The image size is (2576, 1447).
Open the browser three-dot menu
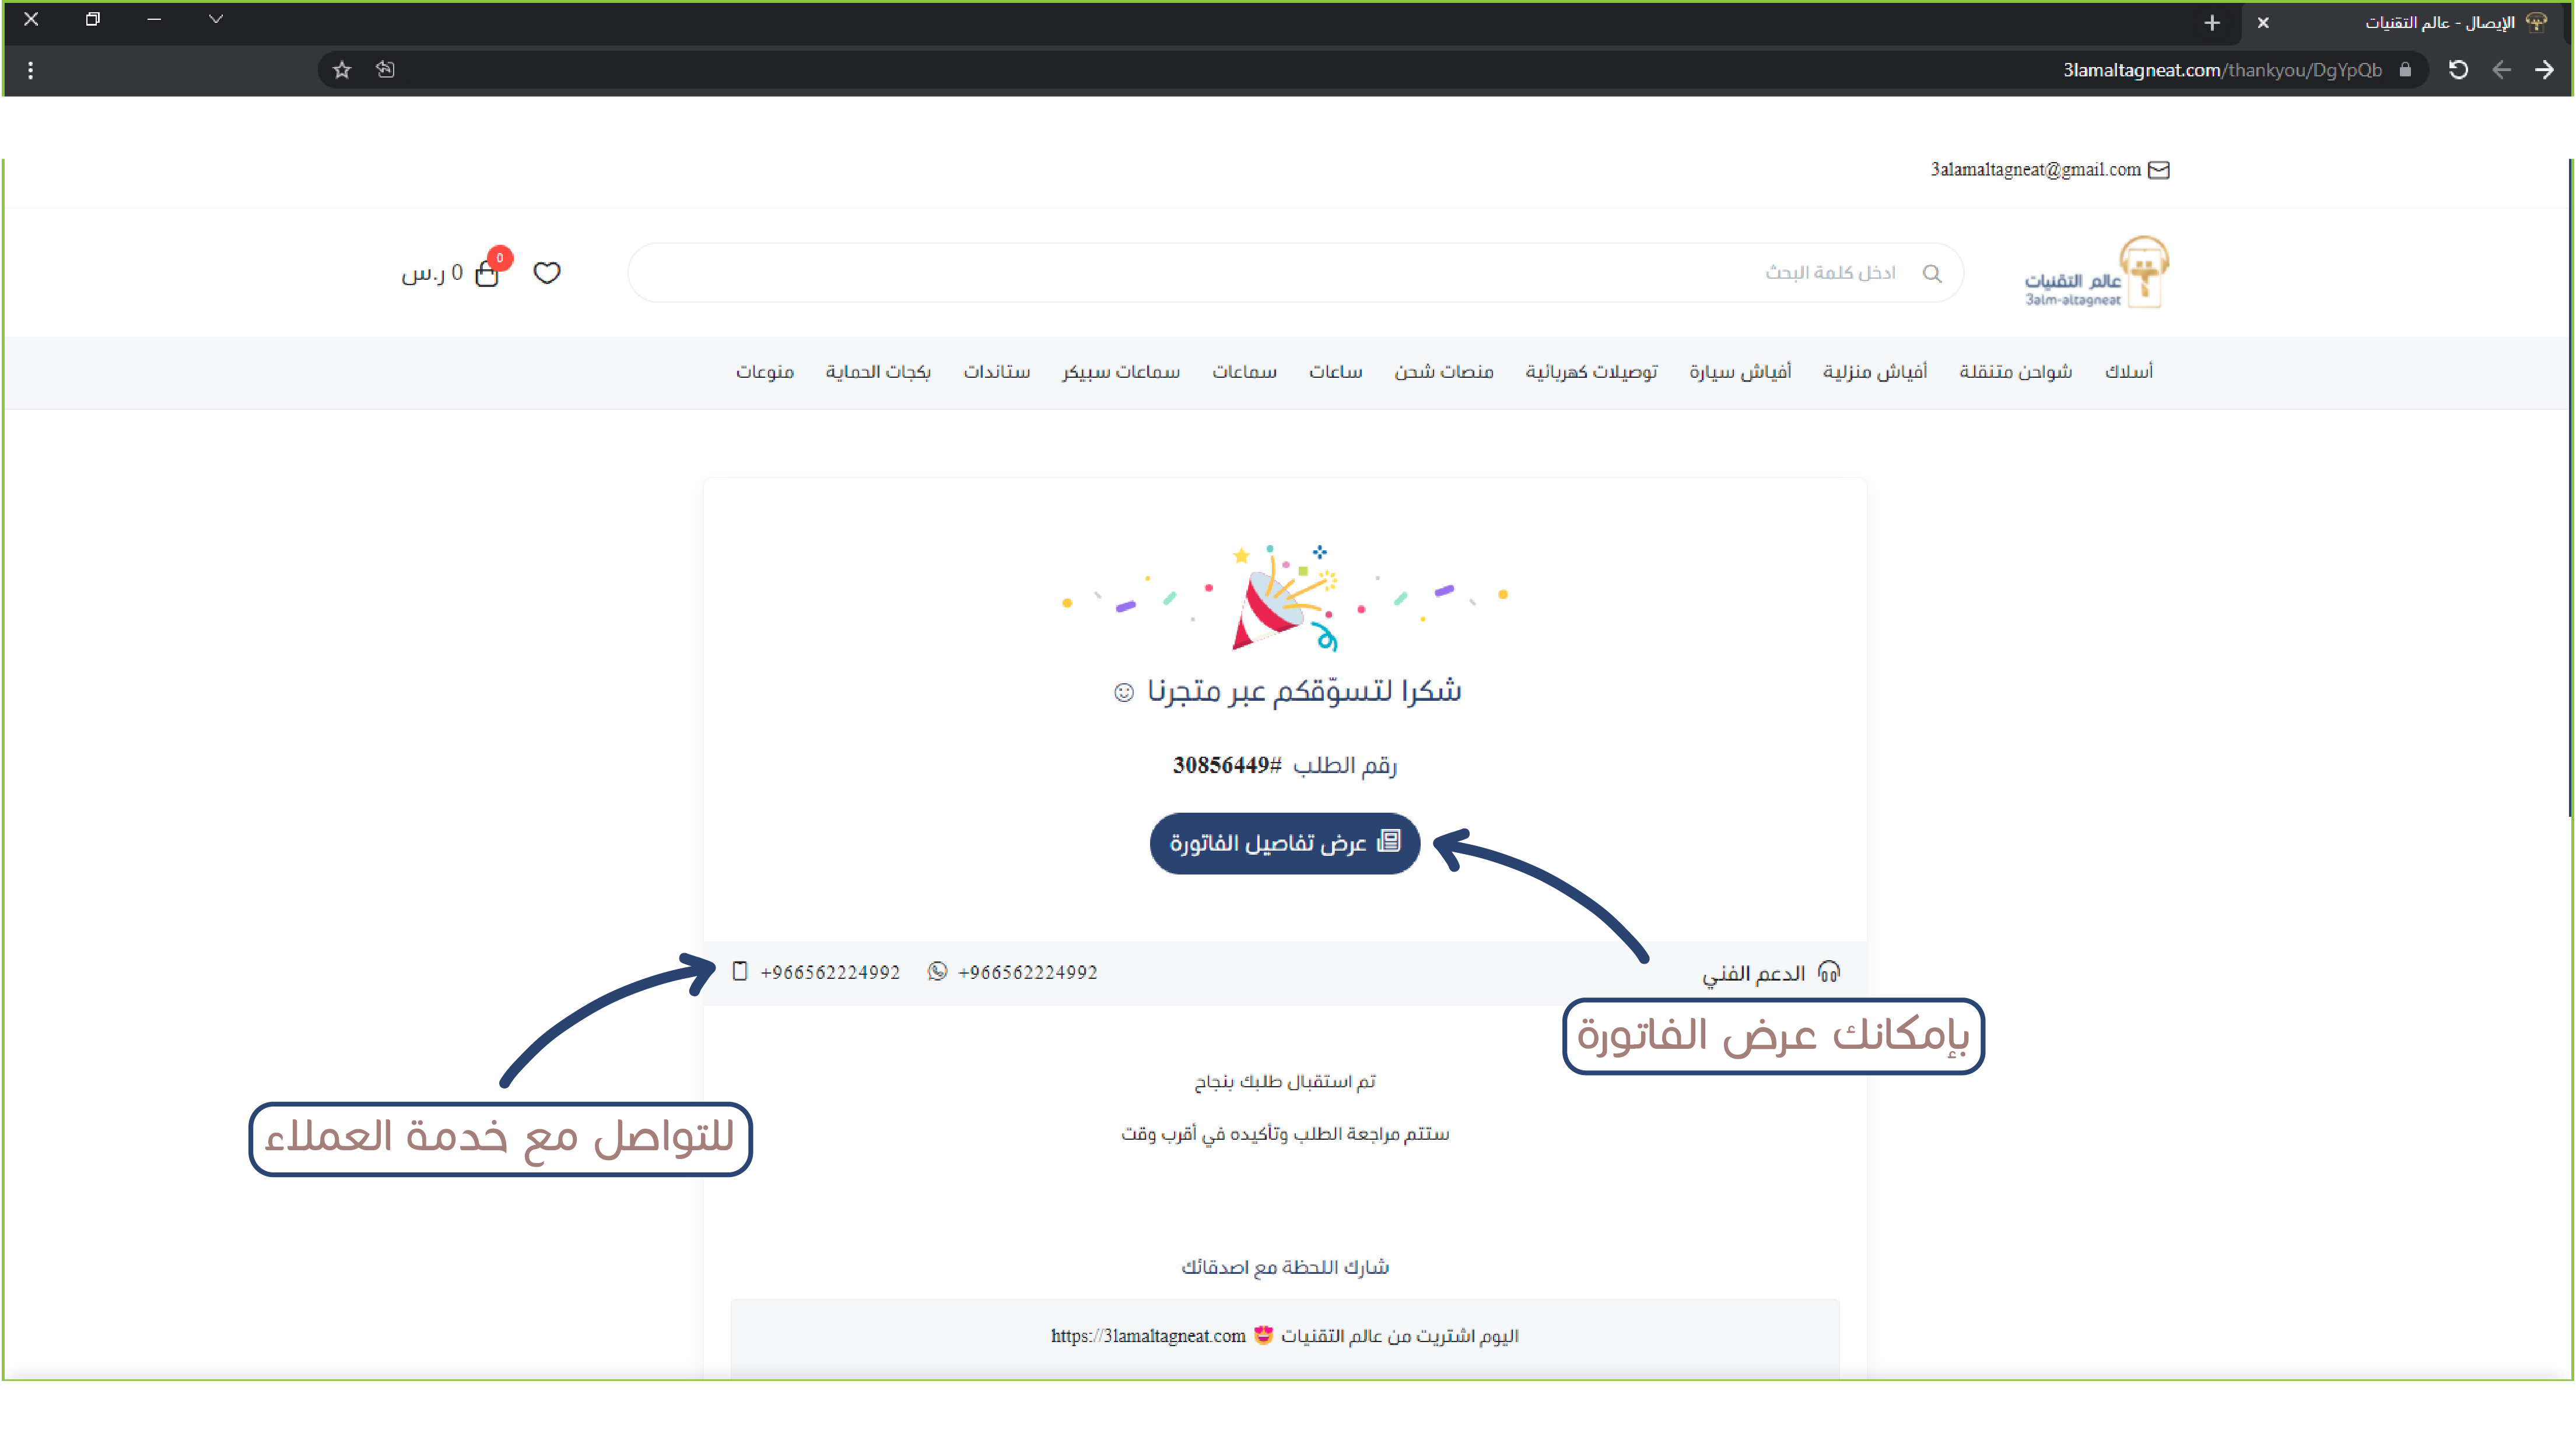tap(31, 70)
